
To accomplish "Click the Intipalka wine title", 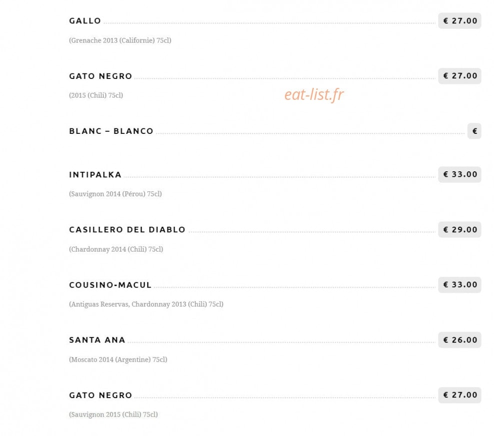I will click(95, 174).
